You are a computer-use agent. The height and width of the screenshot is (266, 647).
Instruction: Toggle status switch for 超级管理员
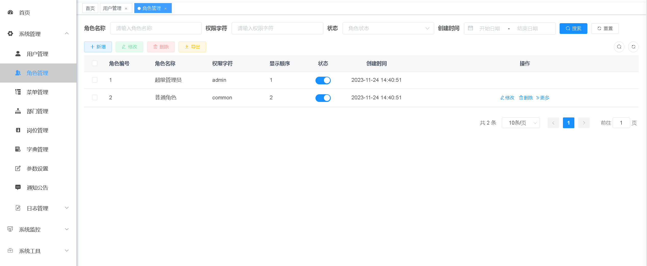click(323, 80)
